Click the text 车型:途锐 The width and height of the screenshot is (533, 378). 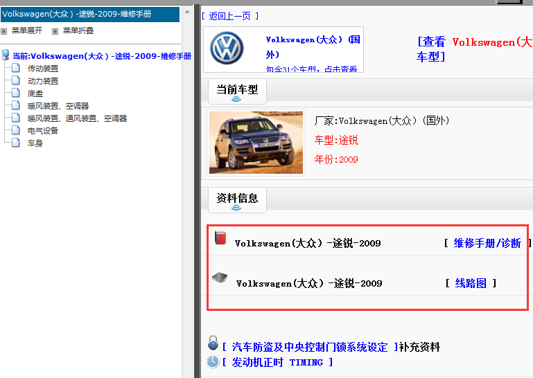tap(336, 140)
